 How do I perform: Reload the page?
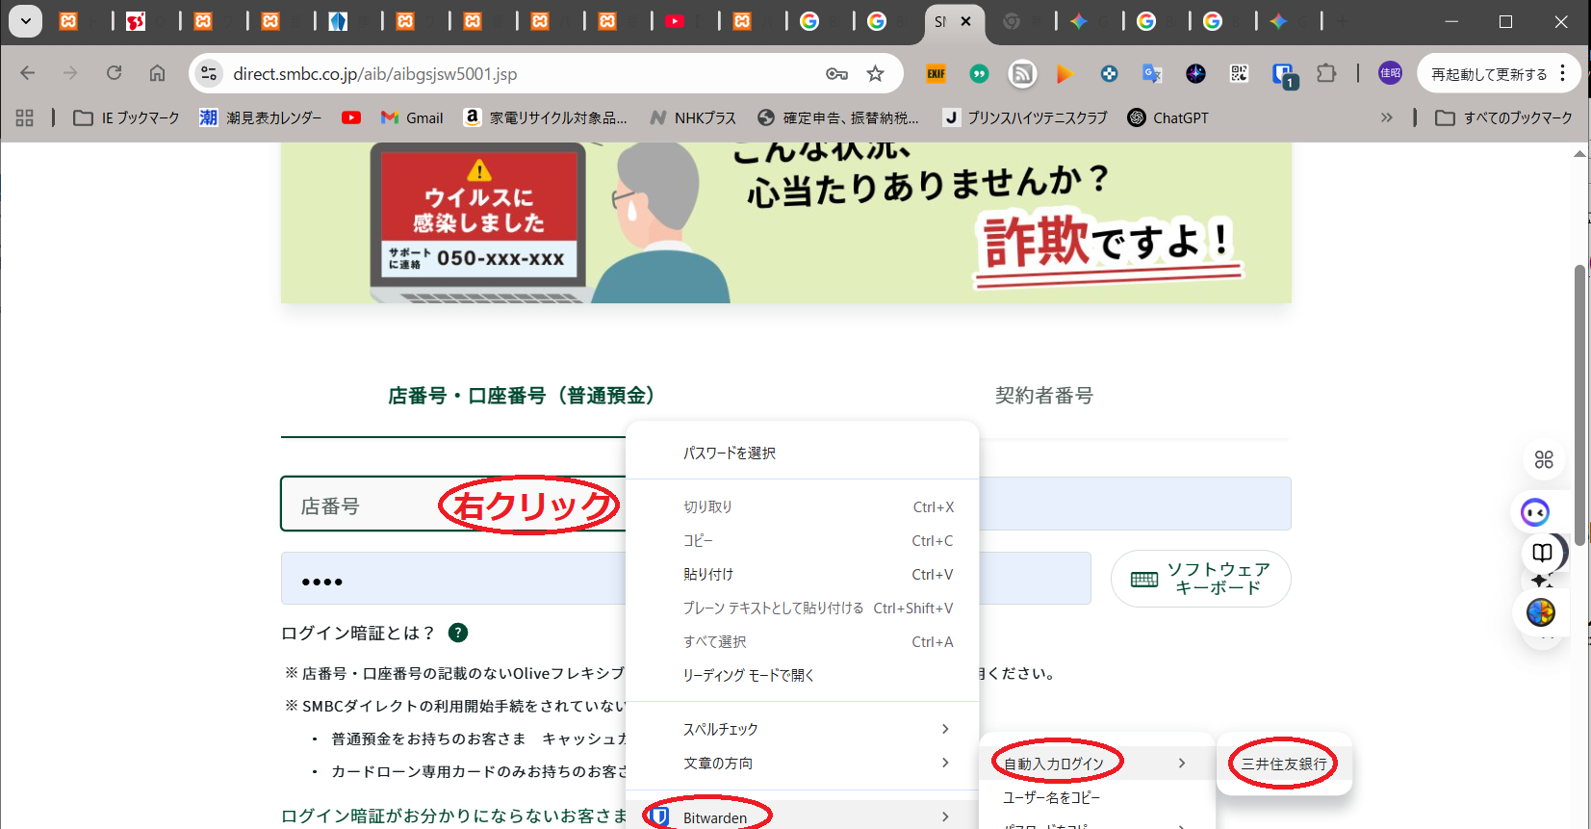[x=114, y=73]
